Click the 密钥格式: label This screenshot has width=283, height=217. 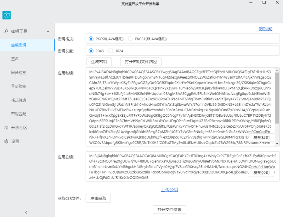[66, 39]
